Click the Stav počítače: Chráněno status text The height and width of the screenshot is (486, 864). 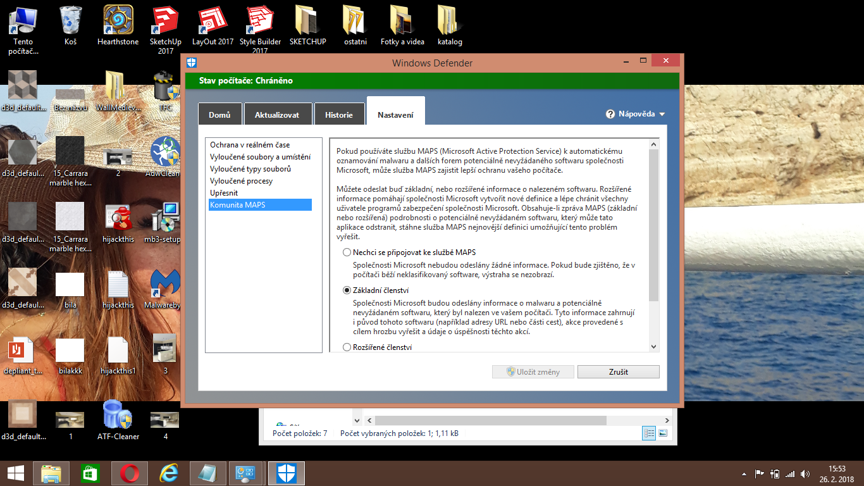point(246,80)
